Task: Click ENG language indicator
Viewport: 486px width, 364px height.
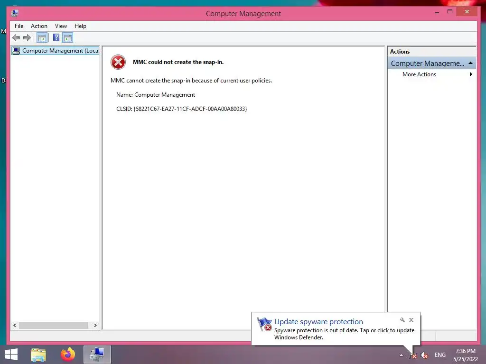Action: coord(440,355)
